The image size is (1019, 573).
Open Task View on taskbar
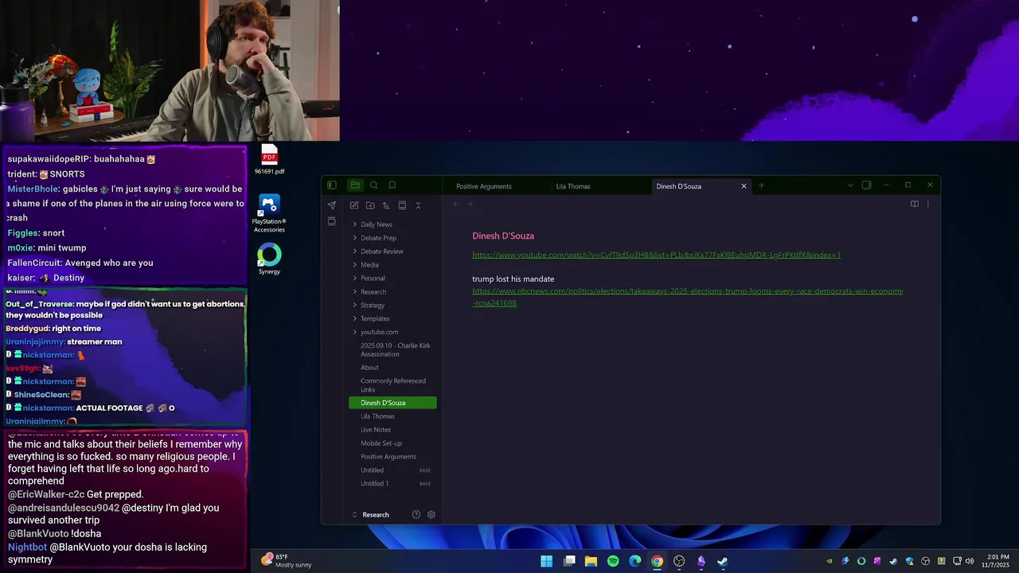[x=569, y=561]
